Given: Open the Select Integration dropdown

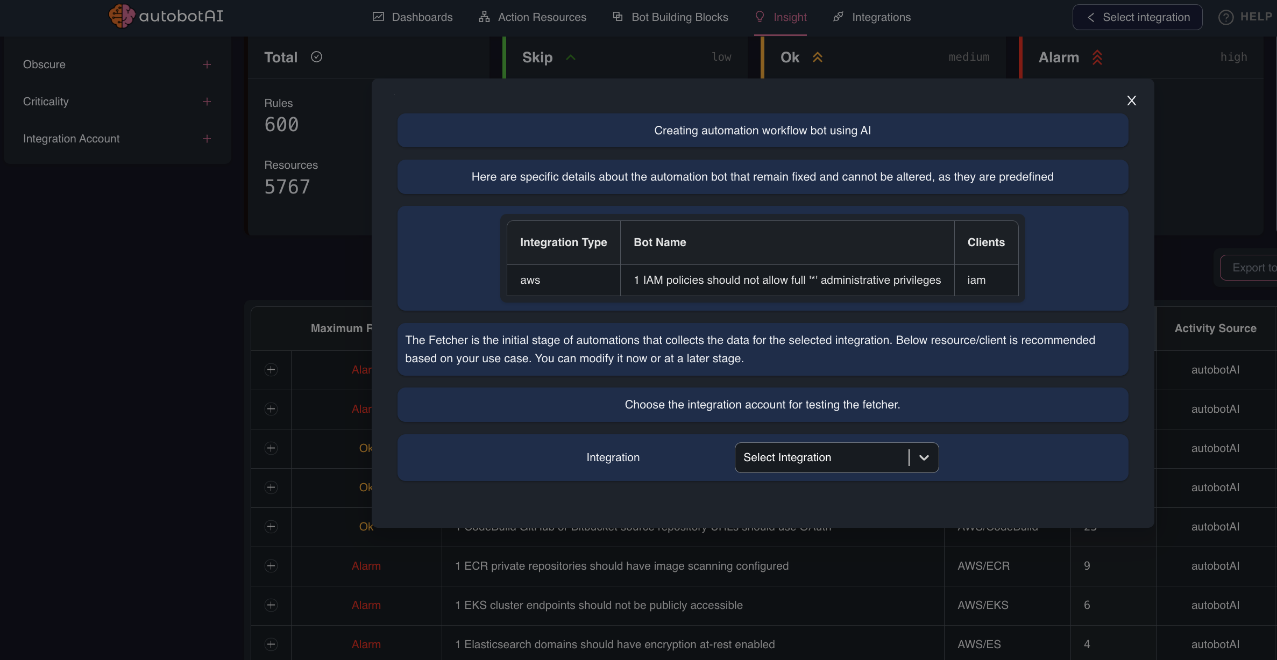Looking at the screenshot, I should pos(836,457).
